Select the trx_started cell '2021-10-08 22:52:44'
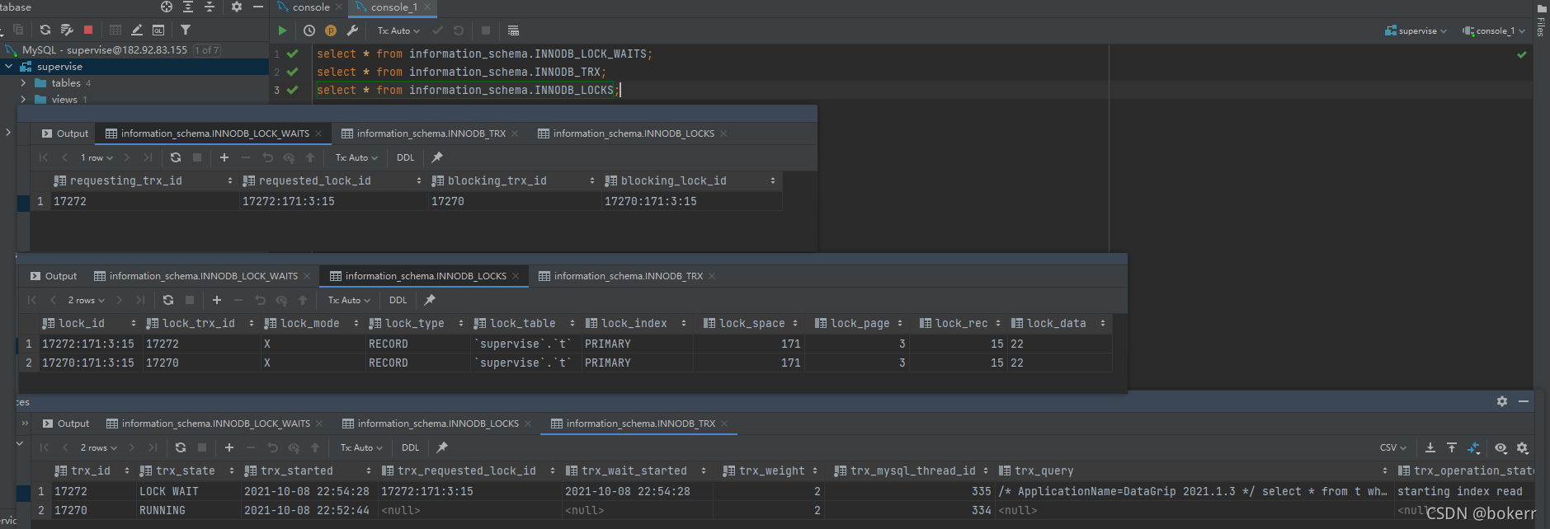 309,510
